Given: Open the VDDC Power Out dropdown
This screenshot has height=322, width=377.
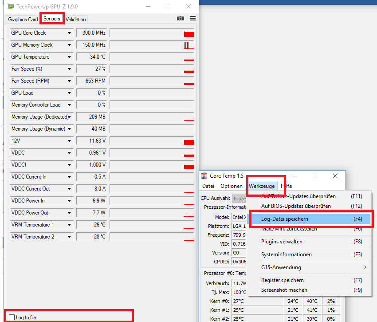Looking at the screenshot, I should [x=69, y=213].
